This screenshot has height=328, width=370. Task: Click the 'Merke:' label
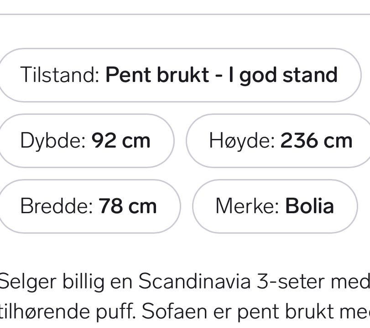pos(247,206)
